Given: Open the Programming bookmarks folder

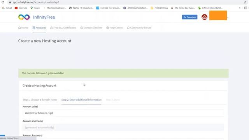Looking at the screenshot, I should pyautogui.click(x=159, y=8).
